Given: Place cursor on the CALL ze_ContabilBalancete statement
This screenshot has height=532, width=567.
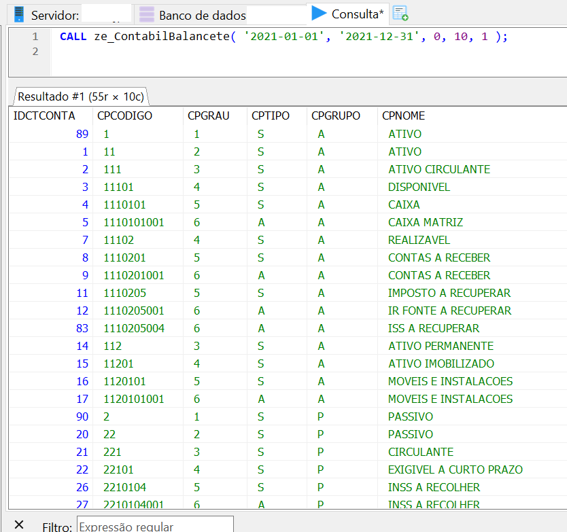Looking at the screenshot, I should pyautogui.click(x=283, y=37).
